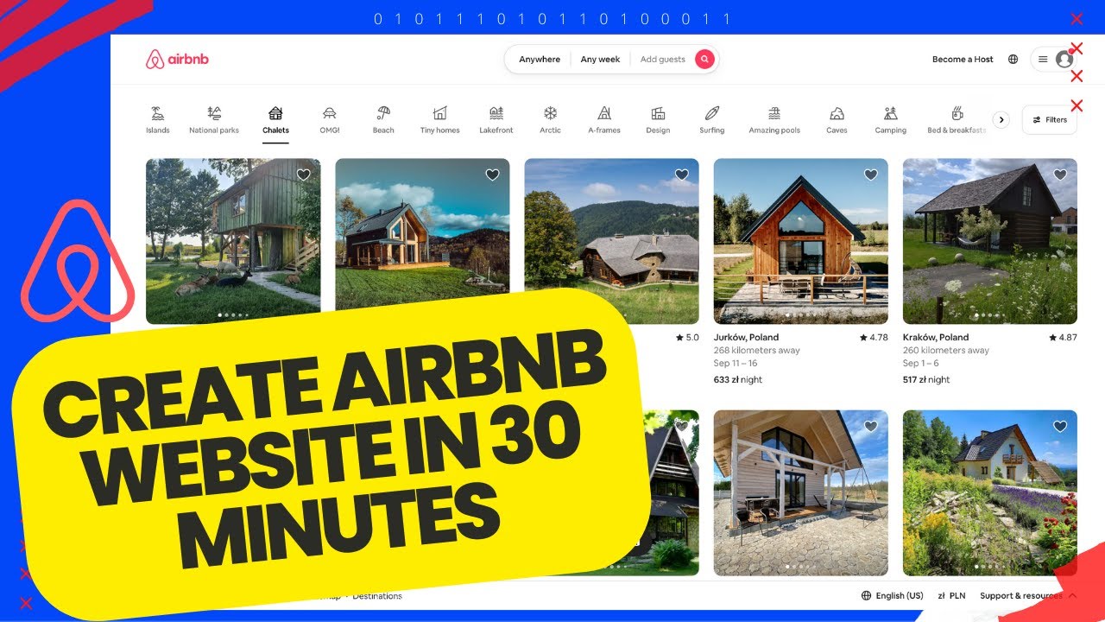This screenshot has width=1105, height=622.
Task: Select the Tiny homes category
Action: 439,119
